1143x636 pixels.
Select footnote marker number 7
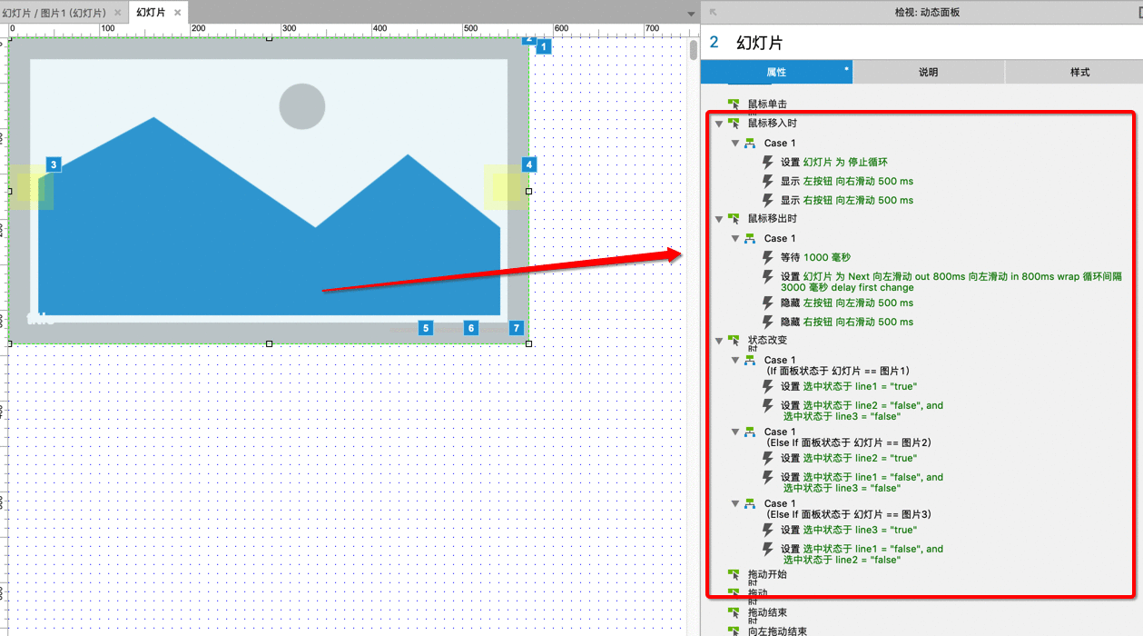[x=517, y=328]
